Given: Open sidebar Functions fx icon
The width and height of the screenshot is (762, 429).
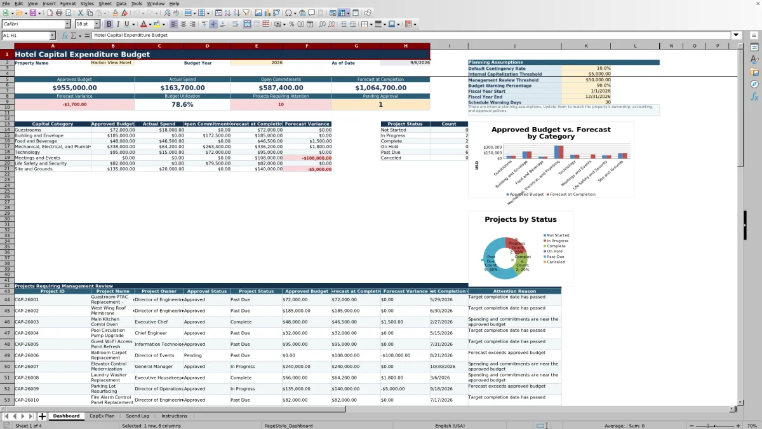Looking at the screenshot, I should 754,97.
